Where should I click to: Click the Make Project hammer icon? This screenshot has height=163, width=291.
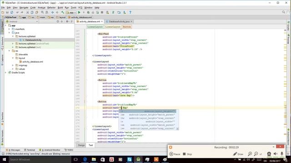click(x=63, y=12)
